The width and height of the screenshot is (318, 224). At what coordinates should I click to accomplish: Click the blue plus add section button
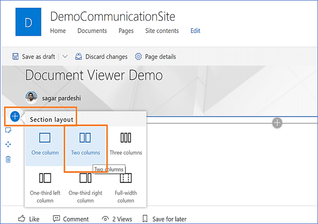click(15, 117)
